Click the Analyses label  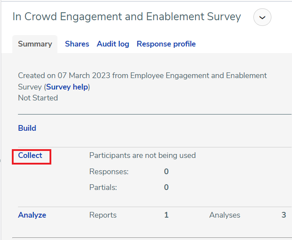(224, 215)
